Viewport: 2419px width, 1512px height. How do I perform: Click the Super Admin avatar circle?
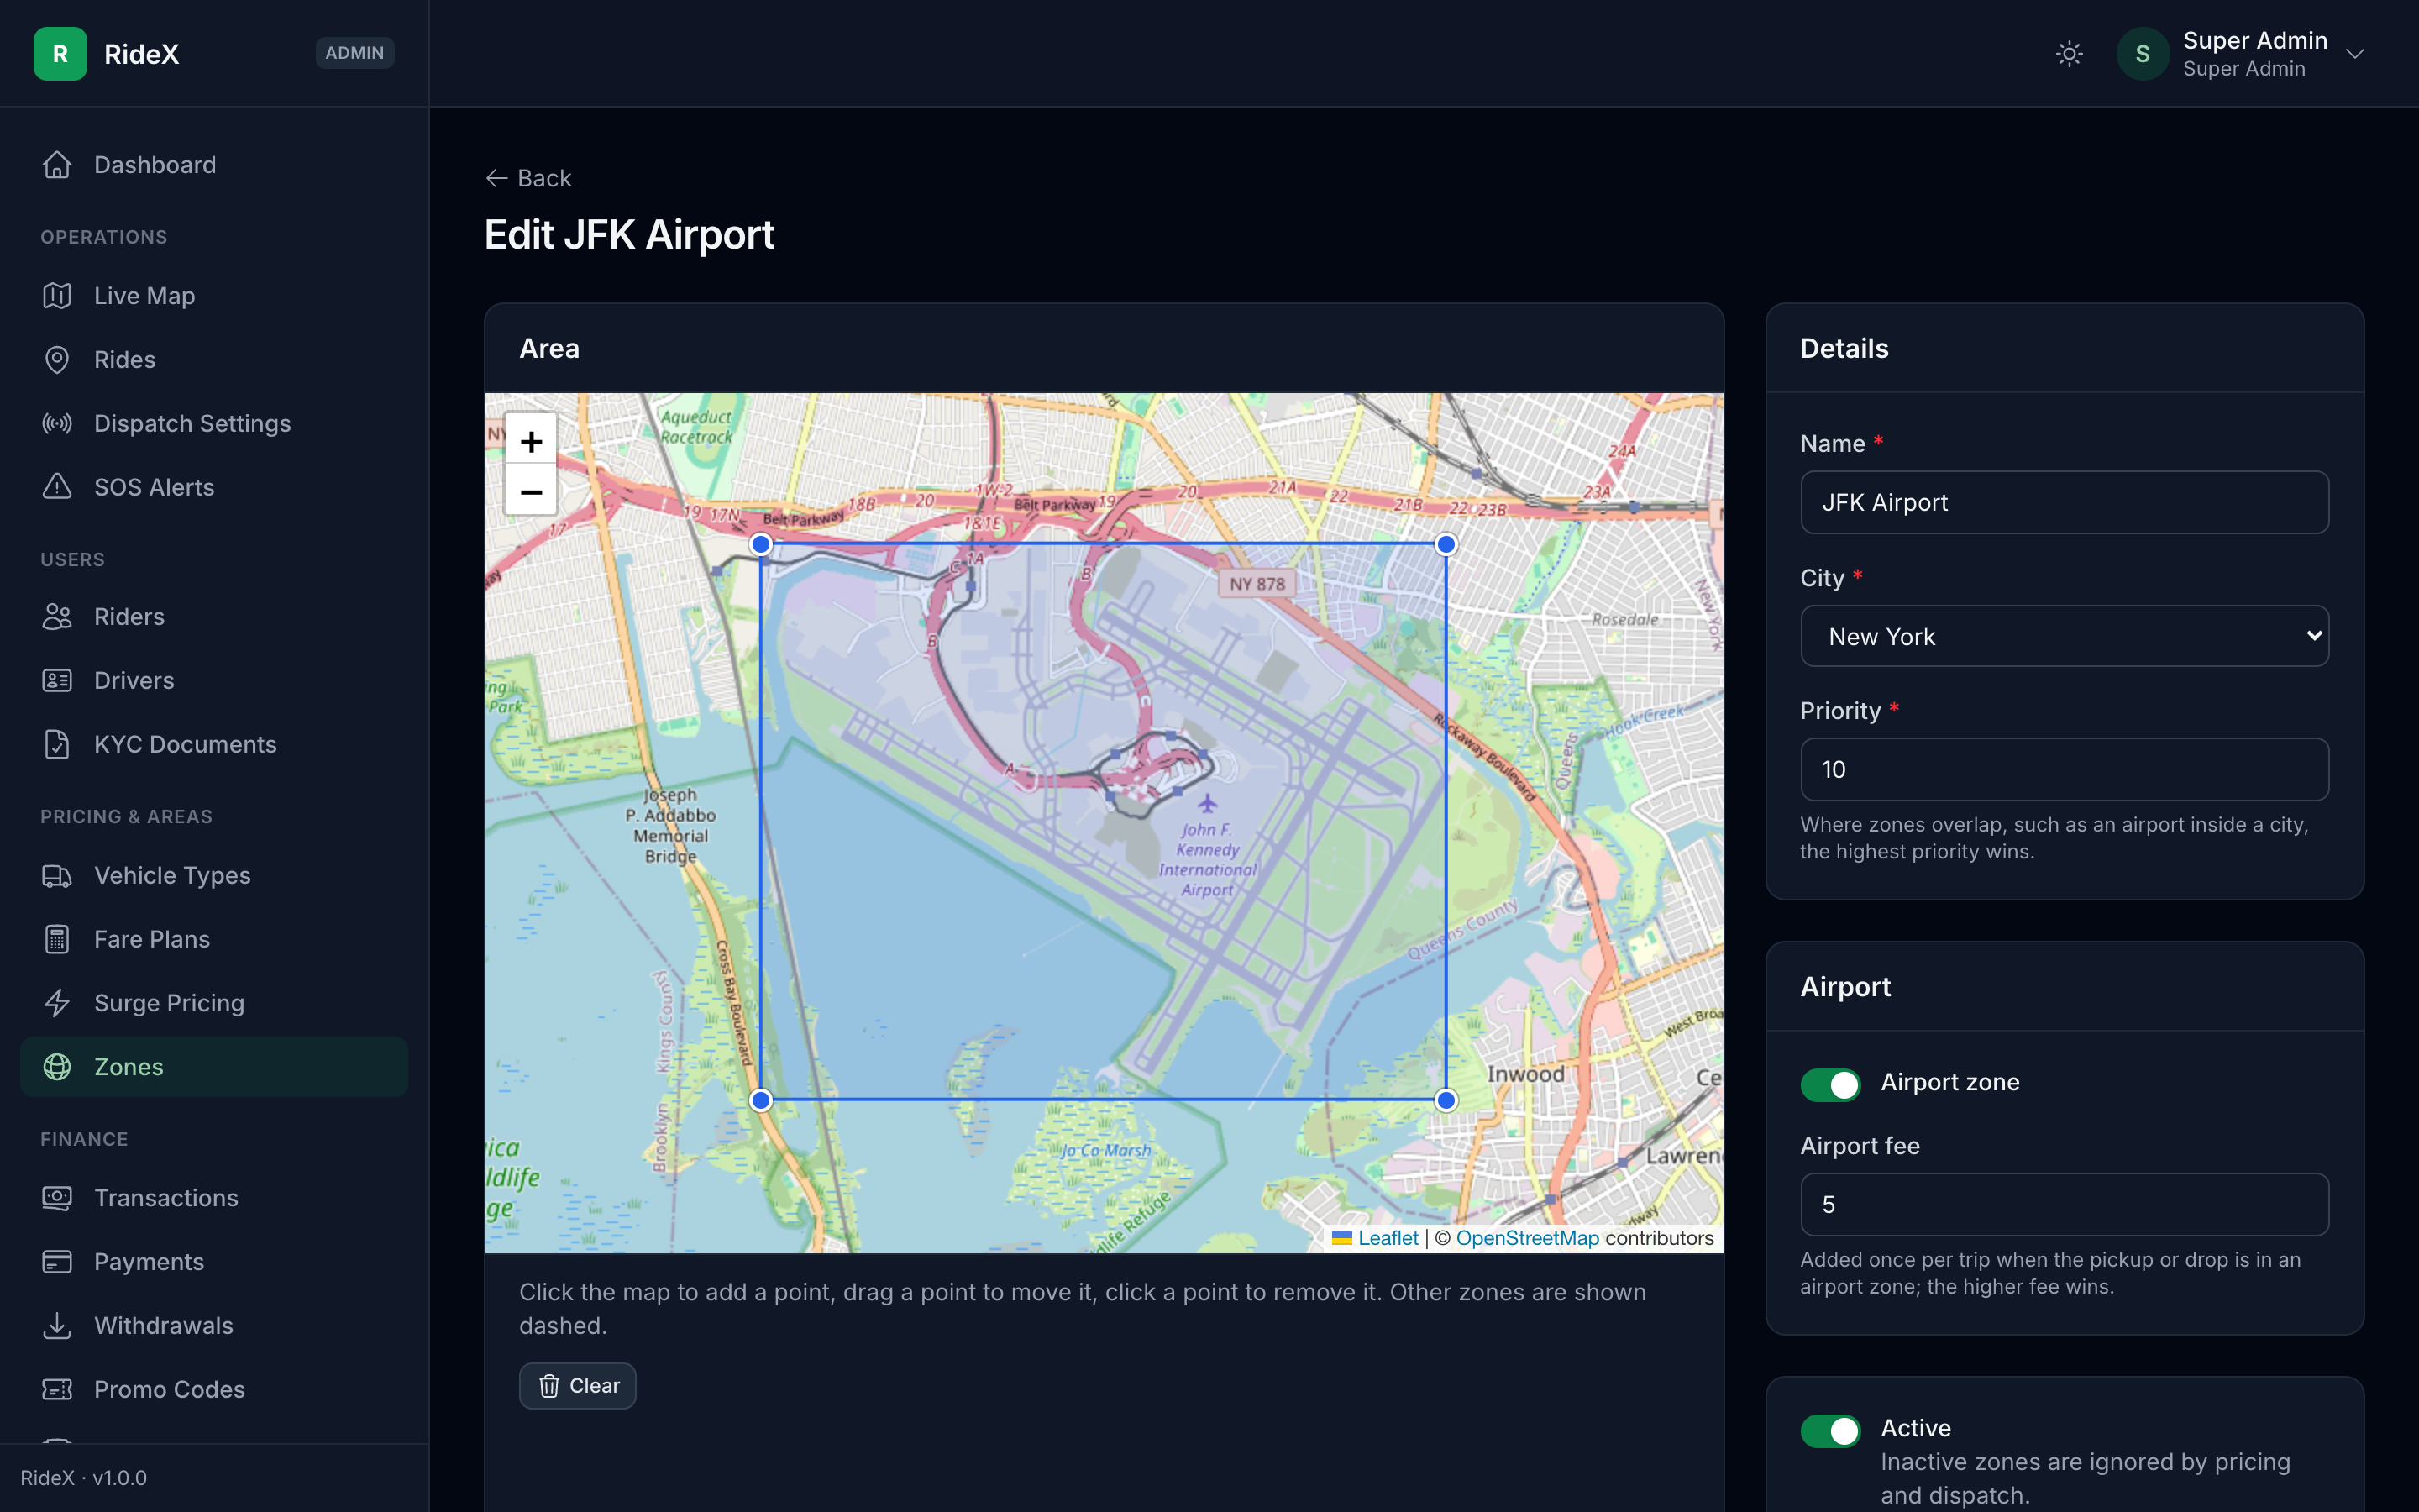point(2142,54)
